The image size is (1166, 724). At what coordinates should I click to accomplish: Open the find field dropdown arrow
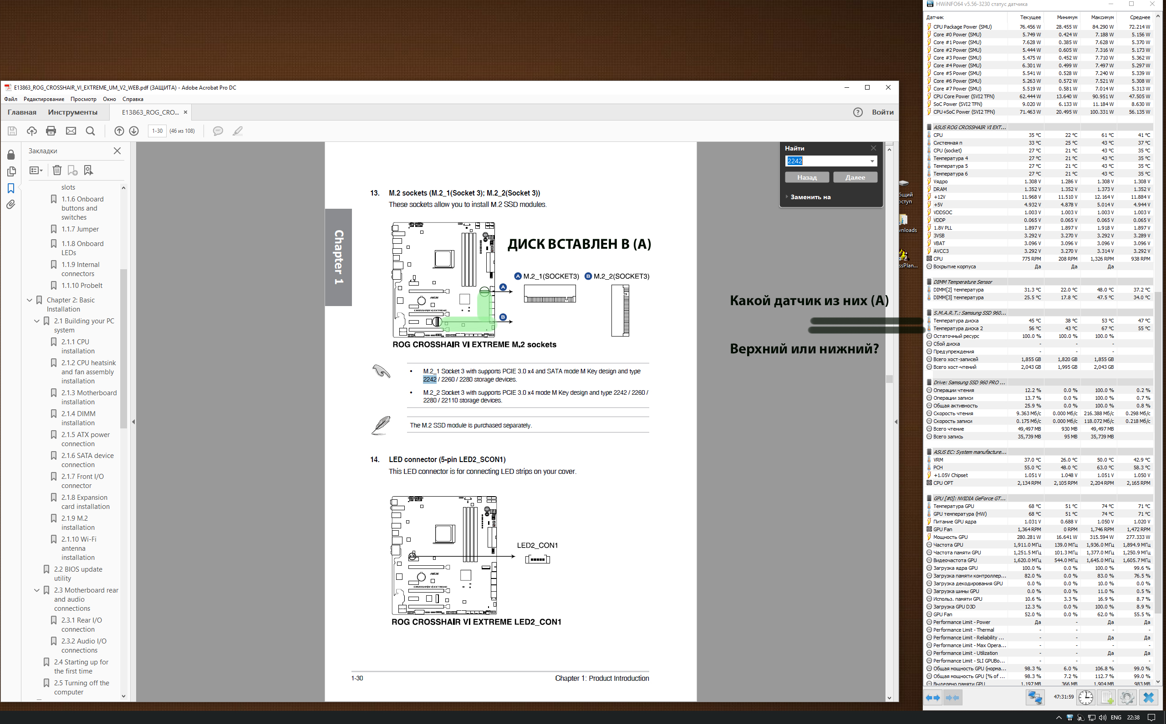point(872,161)
